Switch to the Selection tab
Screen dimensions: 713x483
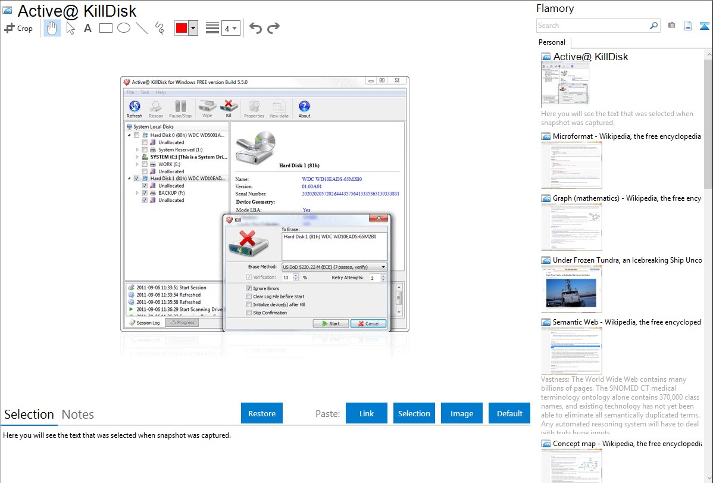pyautogui.click(x=29, y=415)
